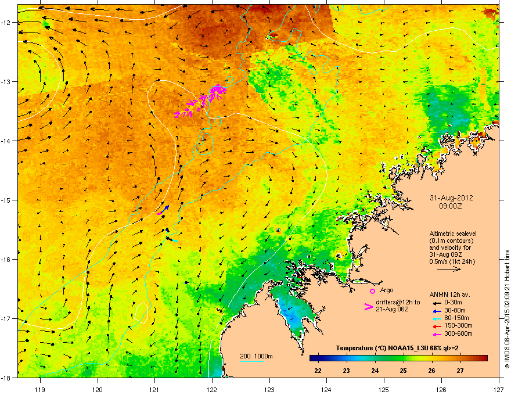Click the magenta drifters arrowhead legend symbol

tap(368, 307)
